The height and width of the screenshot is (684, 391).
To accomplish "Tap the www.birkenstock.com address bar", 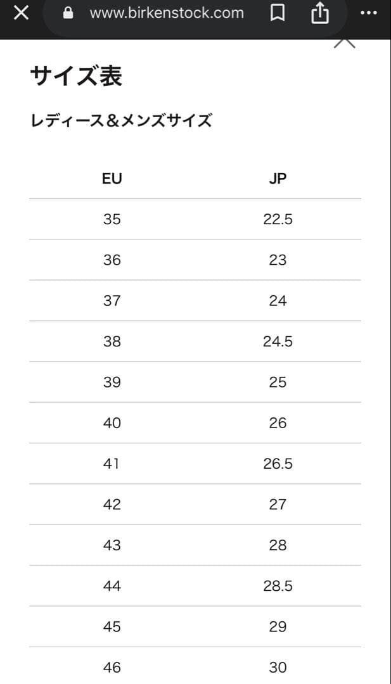I will click(x=167, y=13).
